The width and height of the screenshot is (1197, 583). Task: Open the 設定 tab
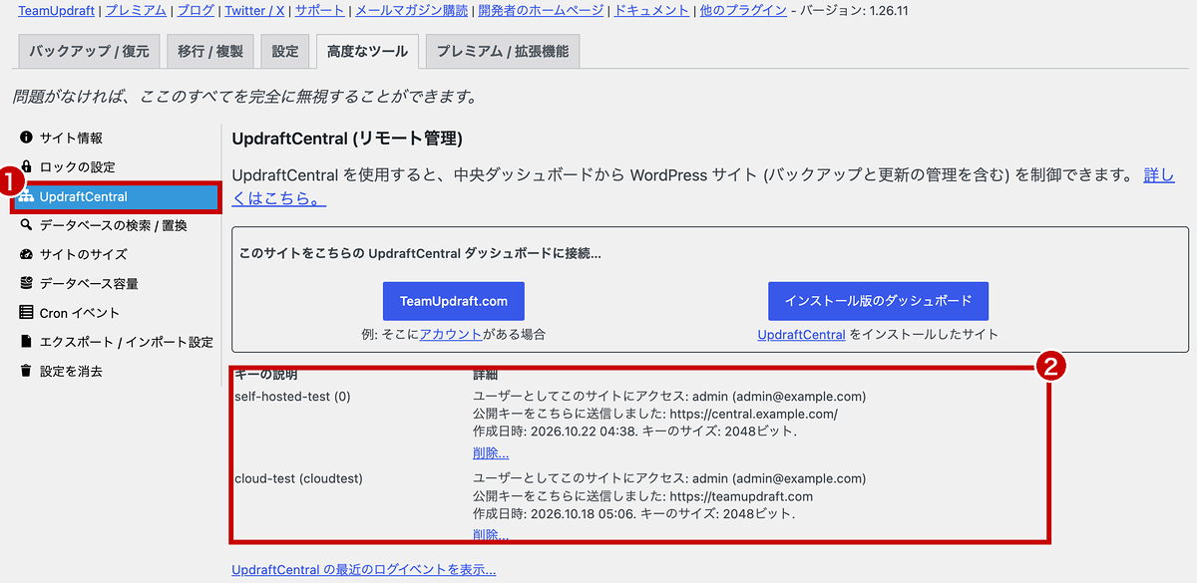[285, 51]
